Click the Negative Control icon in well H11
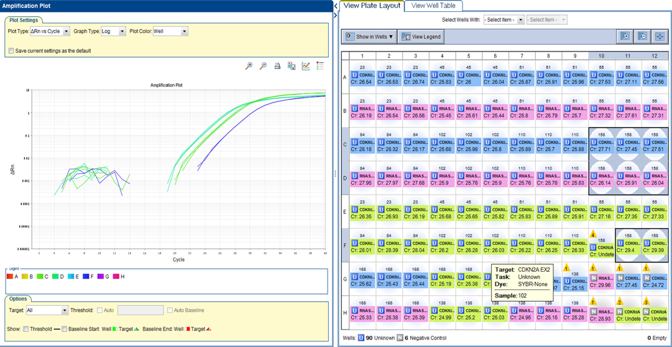672x347 pixels. pos(620,311)
